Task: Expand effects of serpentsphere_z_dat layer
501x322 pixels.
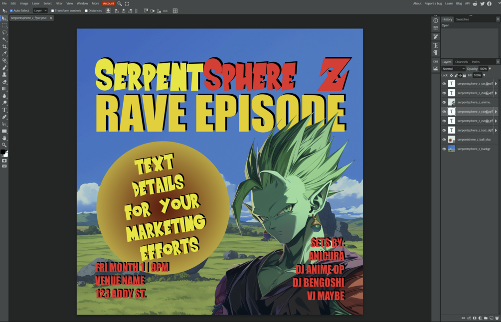Action: [x=496, y=93]
